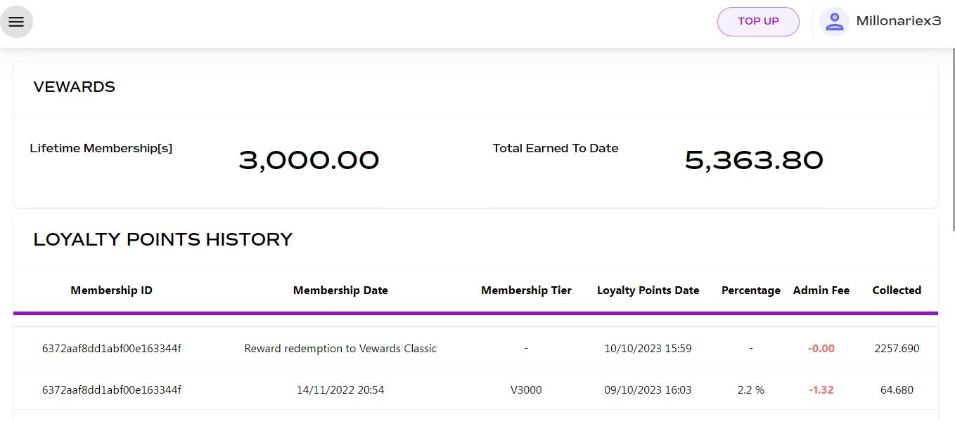Click the 14/11/2022 20:54 membership date
The height and width of the screenshot is (421, 955).
[x=340, y=390]
